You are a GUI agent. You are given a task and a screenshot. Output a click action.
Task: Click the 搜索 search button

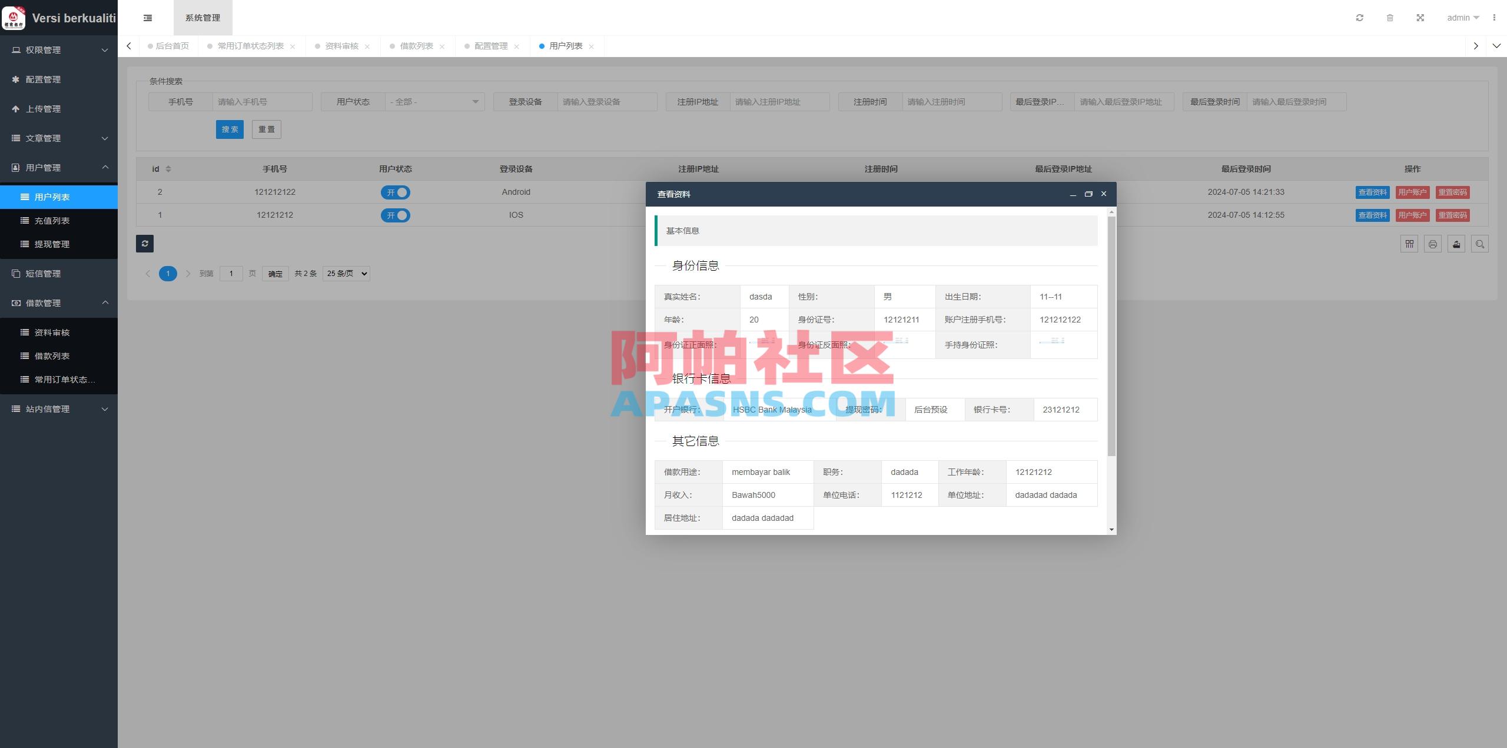point(230,129)
